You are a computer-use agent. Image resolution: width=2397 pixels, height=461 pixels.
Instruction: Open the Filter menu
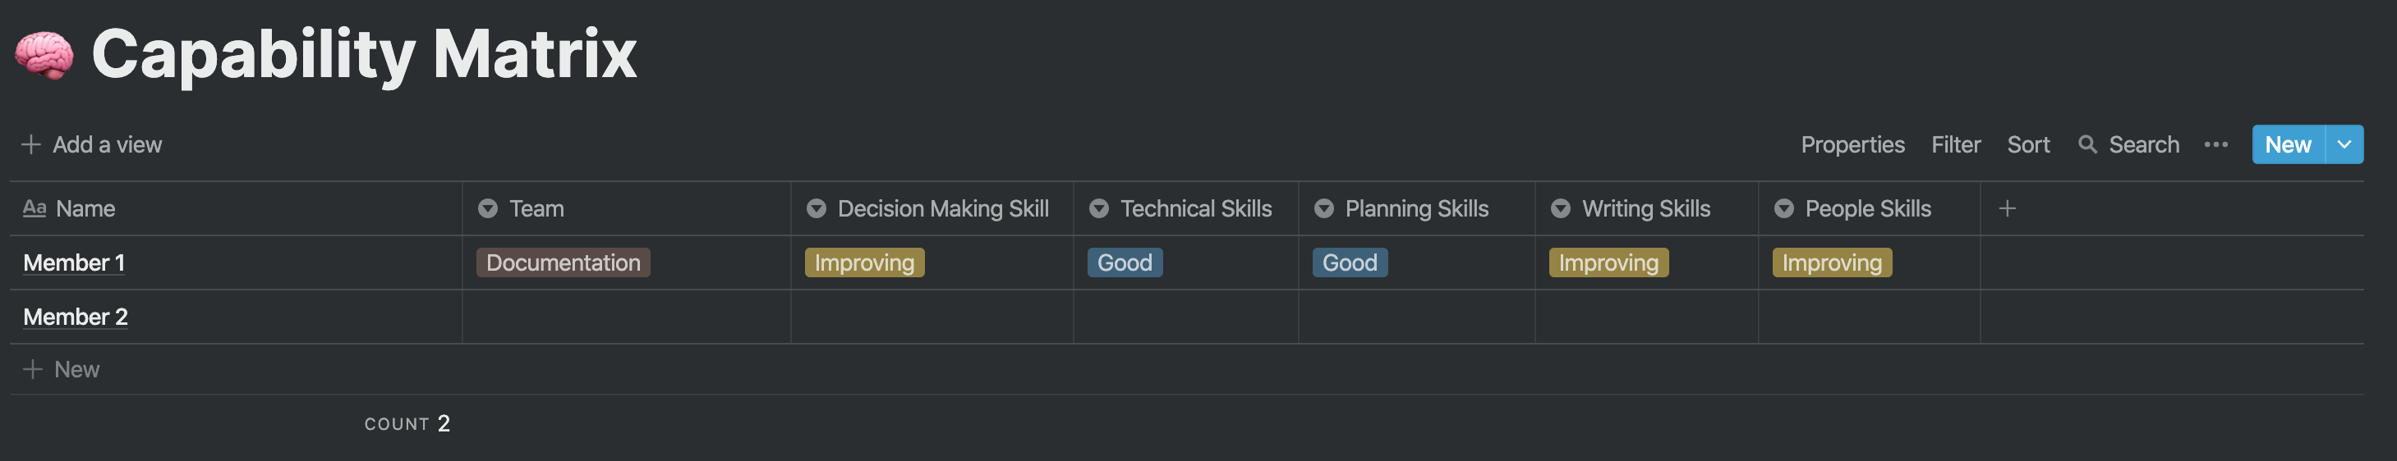(1955, 144)
